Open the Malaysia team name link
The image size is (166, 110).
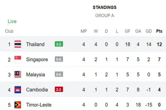(35, 75)
